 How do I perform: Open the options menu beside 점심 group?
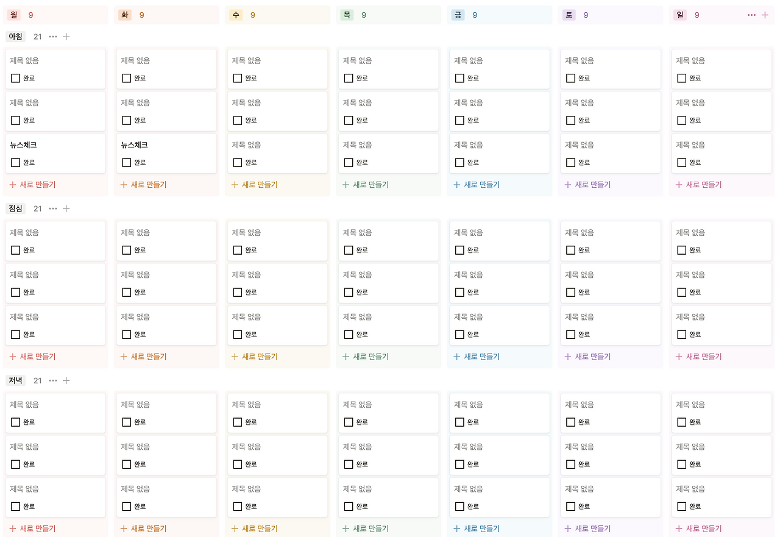coord(52,208)
